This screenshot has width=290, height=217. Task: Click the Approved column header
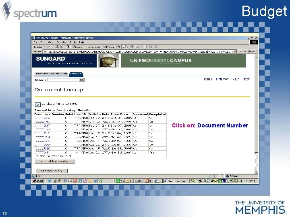tap(141, 114)
